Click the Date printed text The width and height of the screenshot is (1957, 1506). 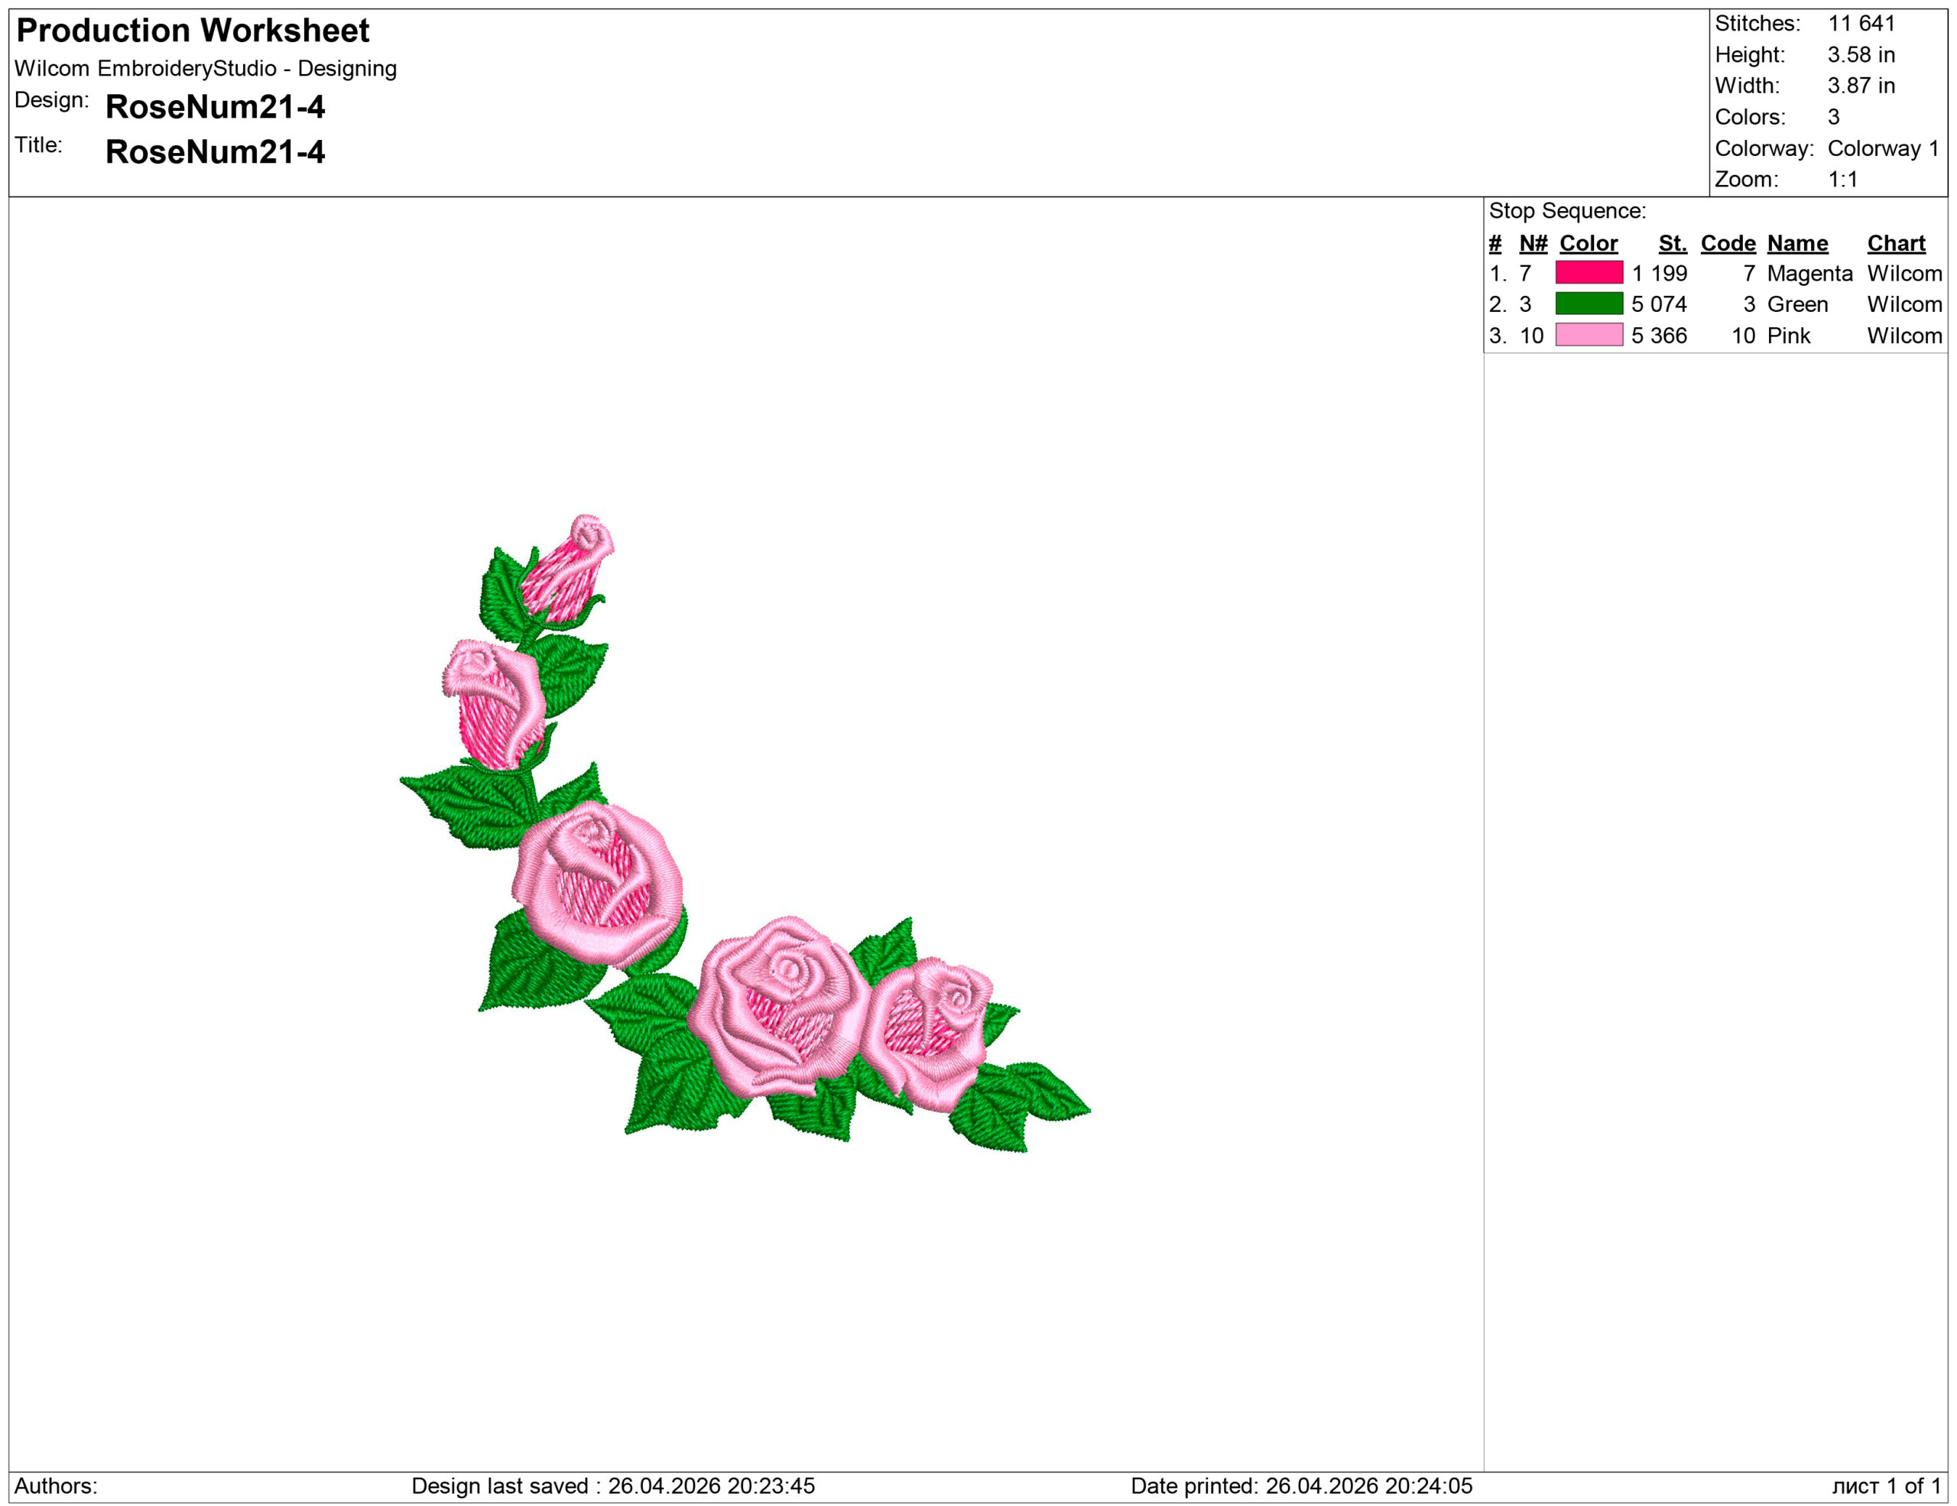tap(1301, 1486)
